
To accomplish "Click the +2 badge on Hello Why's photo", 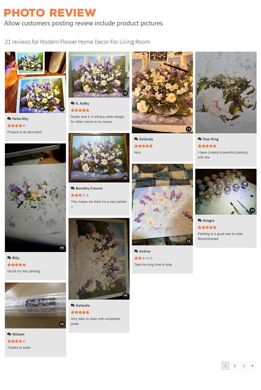I will [62, 109].
